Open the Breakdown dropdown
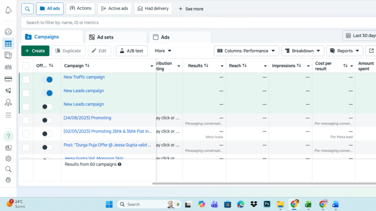Screen dimensions: 376x211 pyautogui.click(x=303, y=51)
